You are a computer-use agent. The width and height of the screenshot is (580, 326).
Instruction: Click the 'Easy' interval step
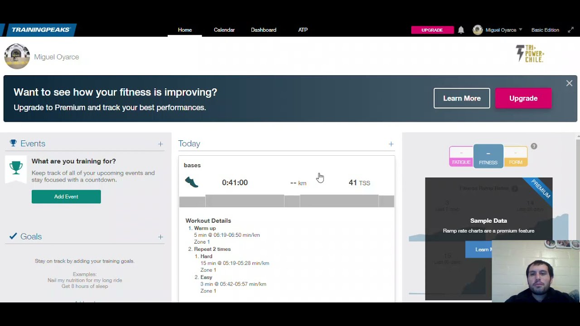click(206, 277)
